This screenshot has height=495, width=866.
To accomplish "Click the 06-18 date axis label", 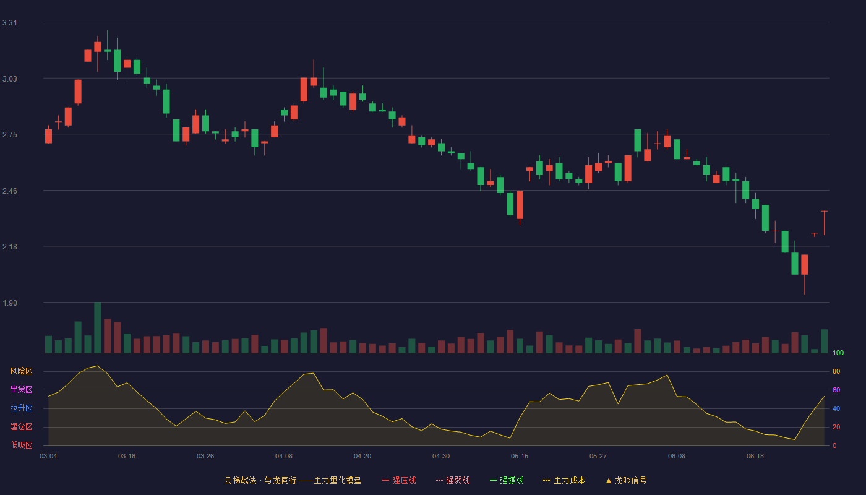I will click(x=755, y=456).
